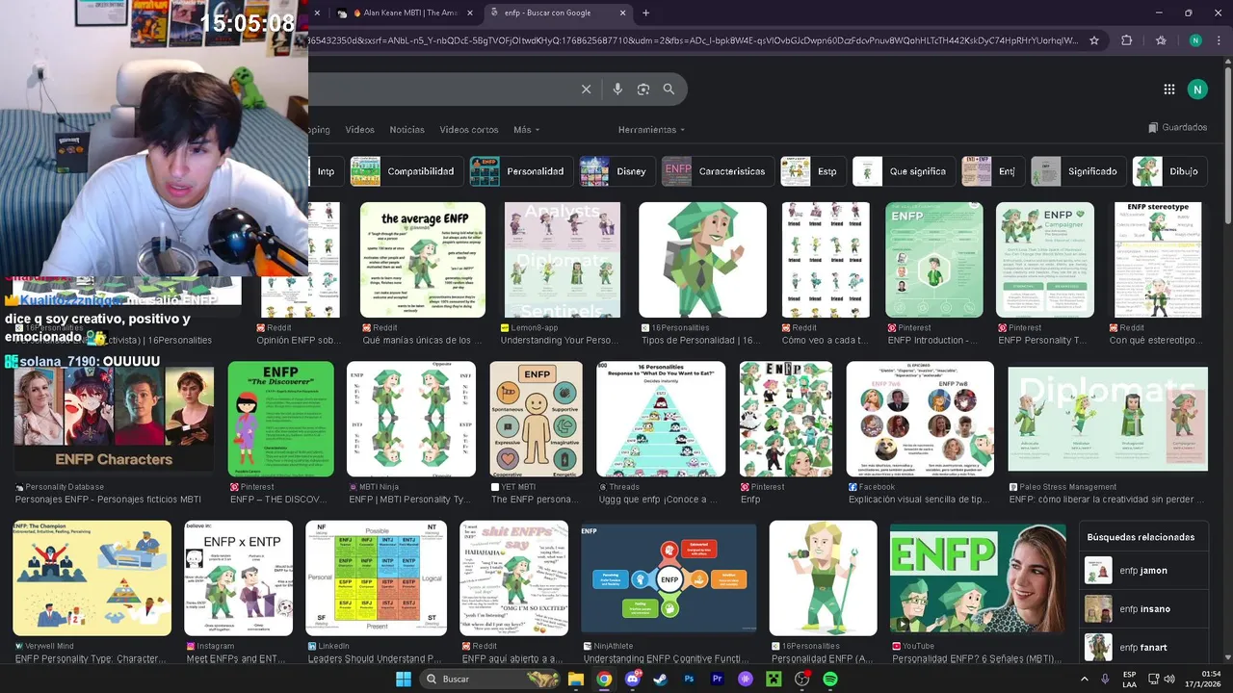Open the Minecraft taskbar icon

774,680
